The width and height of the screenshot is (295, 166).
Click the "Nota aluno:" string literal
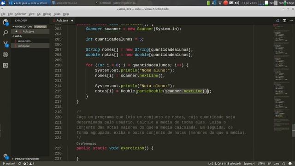[154, 86]
